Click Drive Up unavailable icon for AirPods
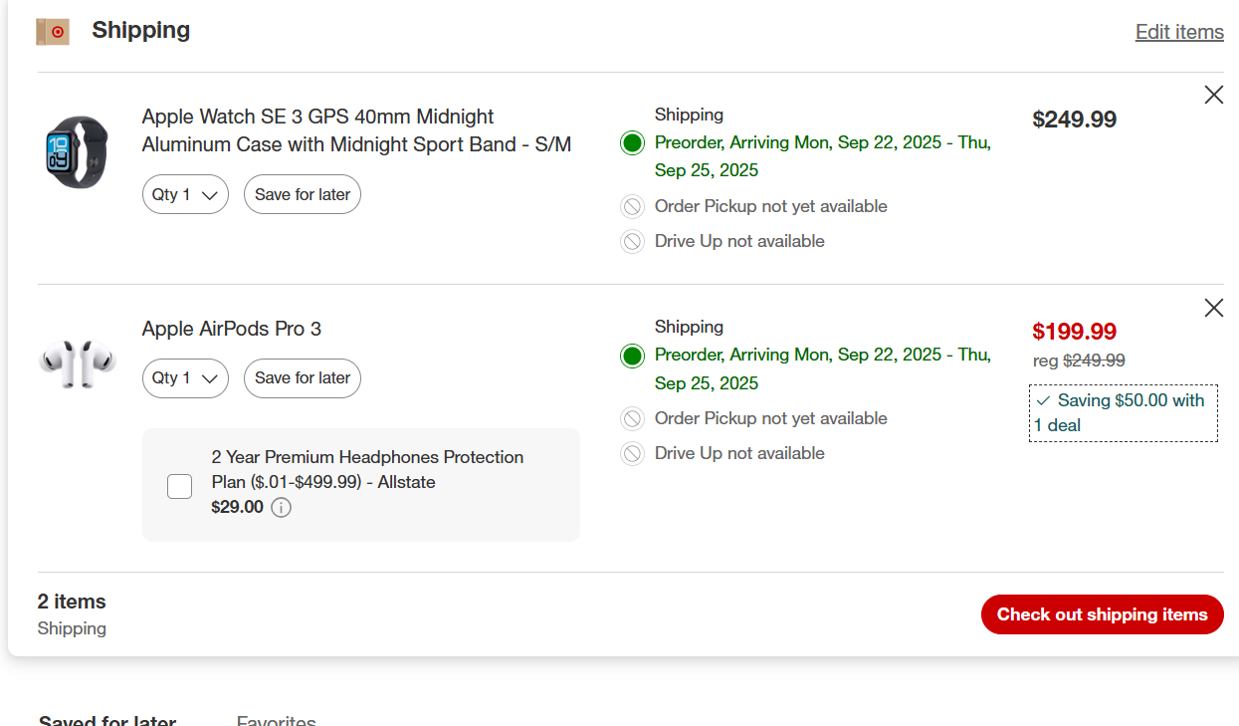This screenshot has height=726, width=1239. [x=632, y=454]
